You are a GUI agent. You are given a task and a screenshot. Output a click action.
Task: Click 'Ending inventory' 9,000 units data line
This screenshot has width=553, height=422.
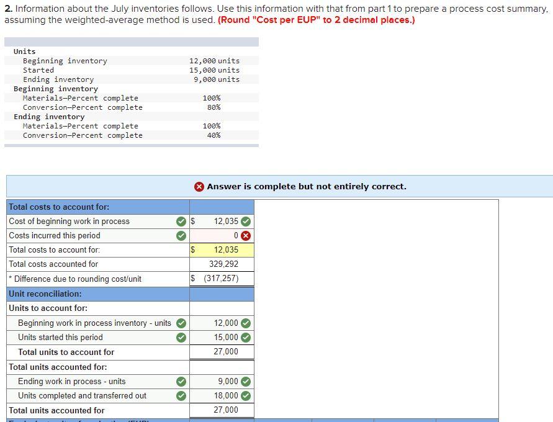131,79
